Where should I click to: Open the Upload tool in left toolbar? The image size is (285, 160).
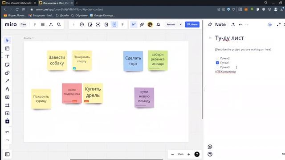point(7,113)
